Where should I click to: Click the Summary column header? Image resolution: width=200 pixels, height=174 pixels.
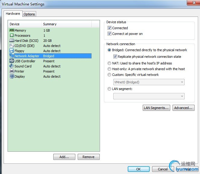pos(67,24)
